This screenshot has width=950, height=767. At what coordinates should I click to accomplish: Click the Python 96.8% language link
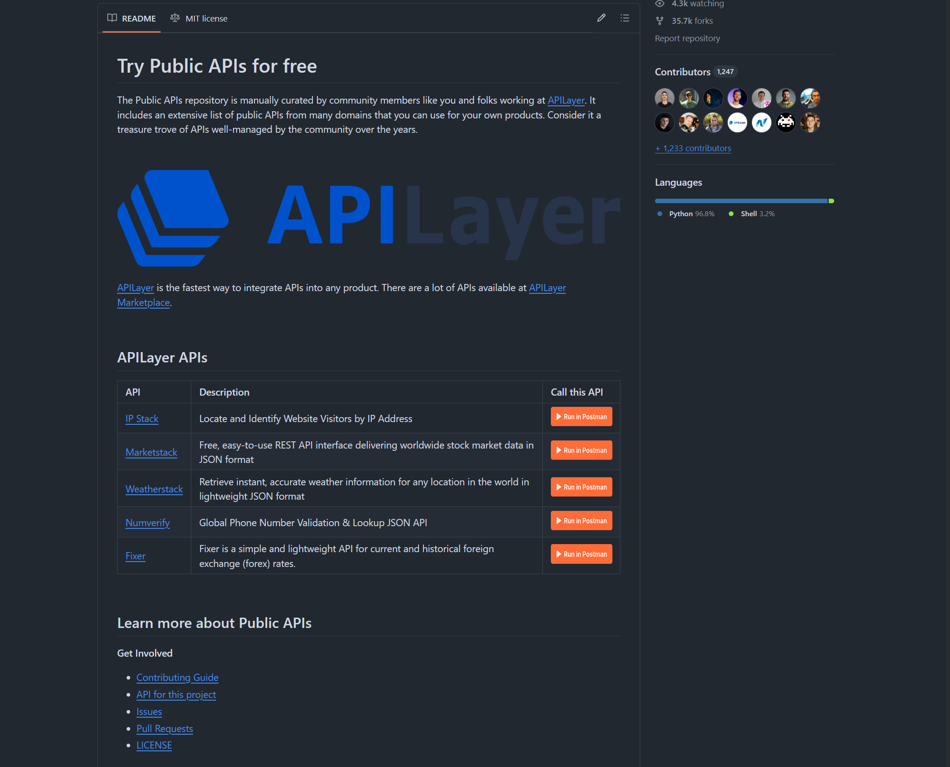(x=686, y=214)
